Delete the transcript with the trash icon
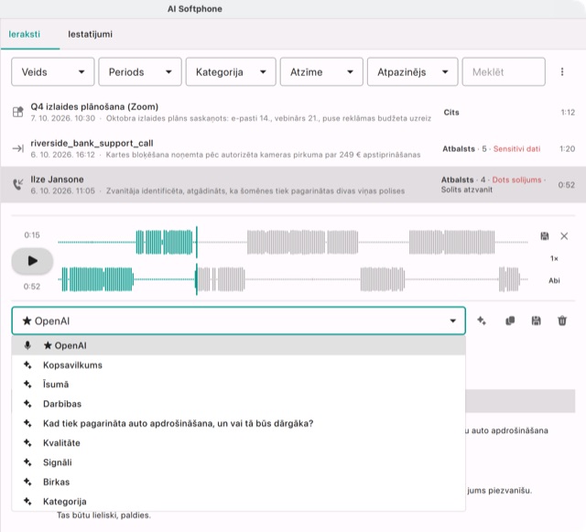Viewport: 586px width, 532px height. [x=562, y=320]
